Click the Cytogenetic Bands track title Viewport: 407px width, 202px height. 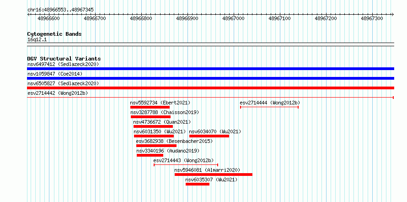[54, 34]
